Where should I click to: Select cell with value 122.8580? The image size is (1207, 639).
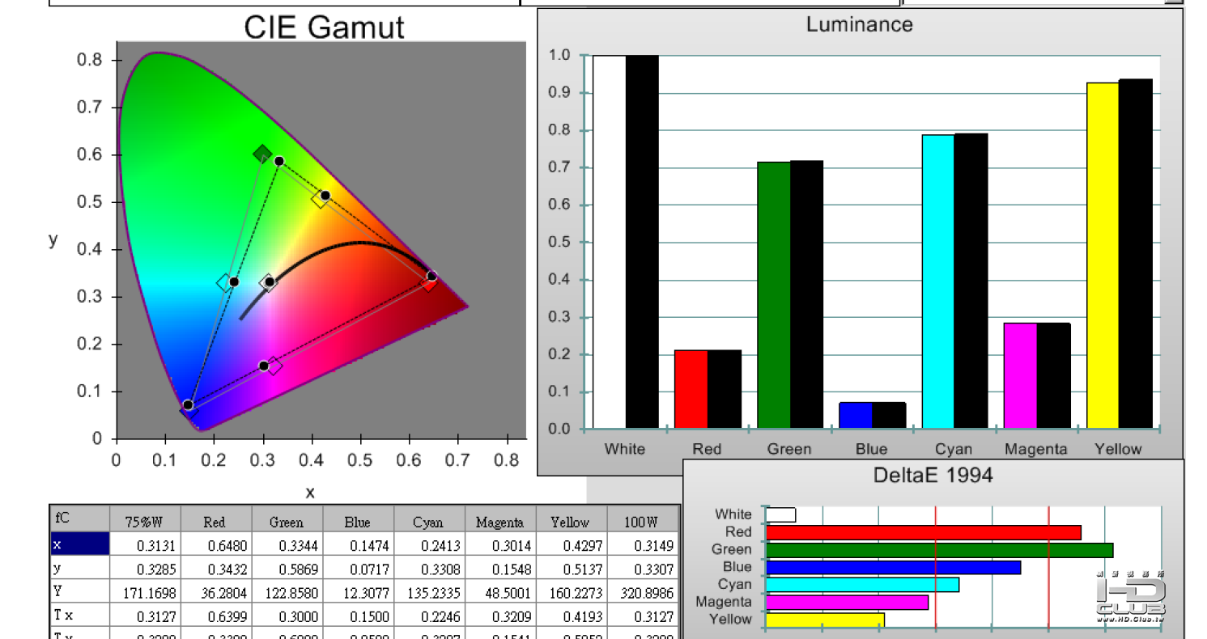(287, 591)
